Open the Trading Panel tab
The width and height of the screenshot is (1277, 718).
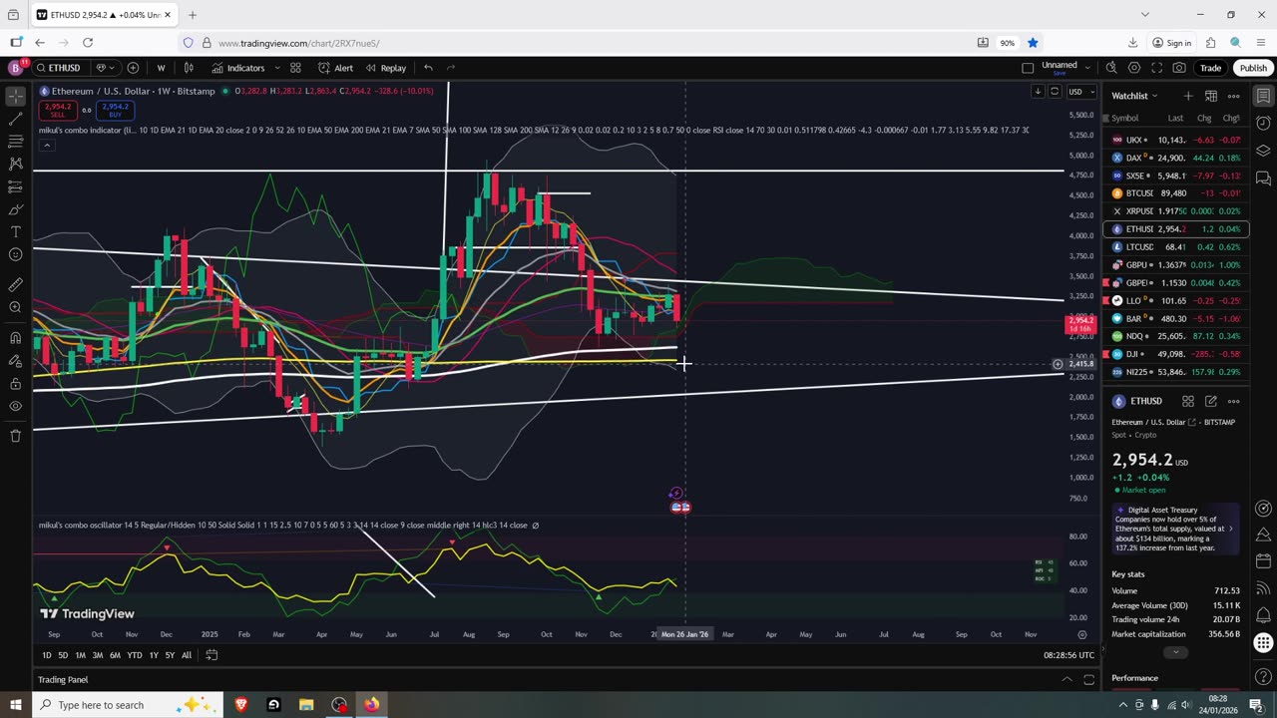point(63,680)
